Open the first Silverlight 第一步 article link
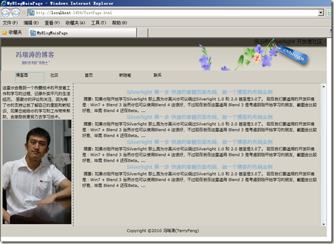This screenshot has height=244, width=334. 200,92
